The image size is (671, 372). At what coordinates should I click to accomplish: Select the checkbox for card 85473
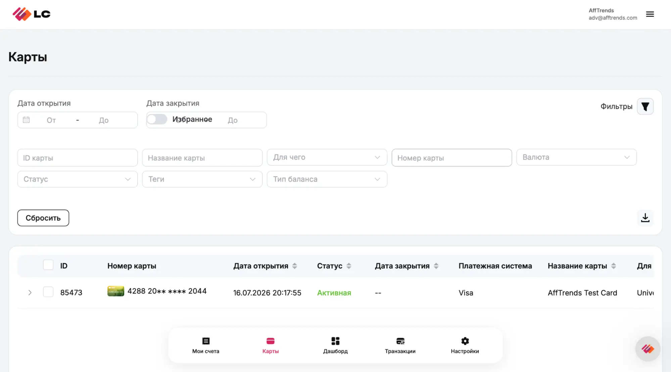point(48,292)
